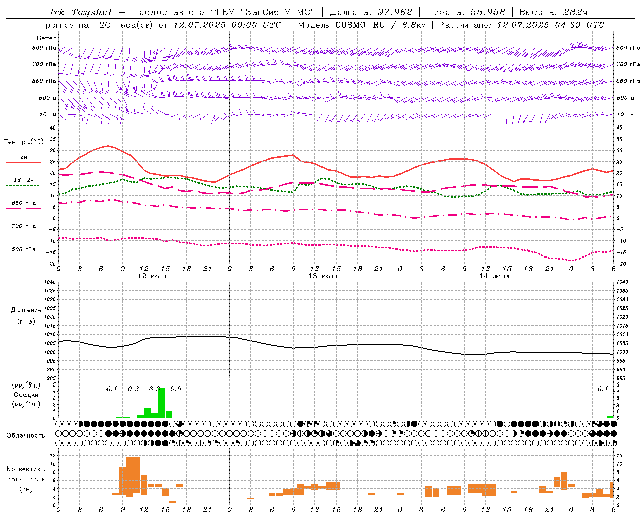Click the 13 июля date label

(324, 276)
